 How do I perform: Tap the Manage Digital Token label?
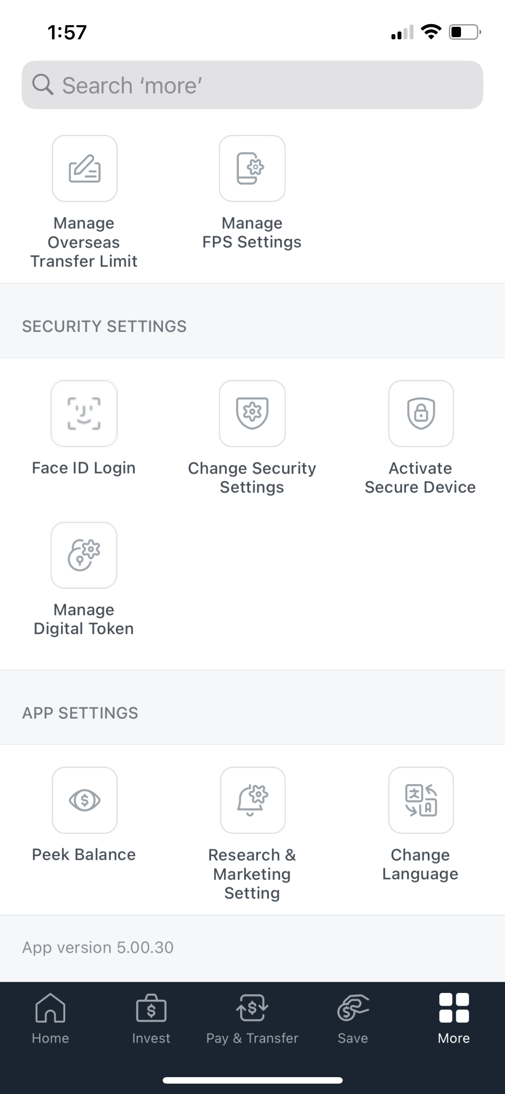point(84,619)
